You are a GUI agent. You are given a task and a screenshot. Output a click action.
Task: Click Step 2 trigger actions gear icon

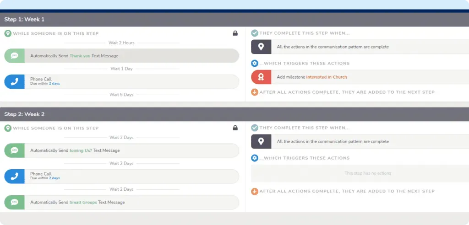point(255,158)
